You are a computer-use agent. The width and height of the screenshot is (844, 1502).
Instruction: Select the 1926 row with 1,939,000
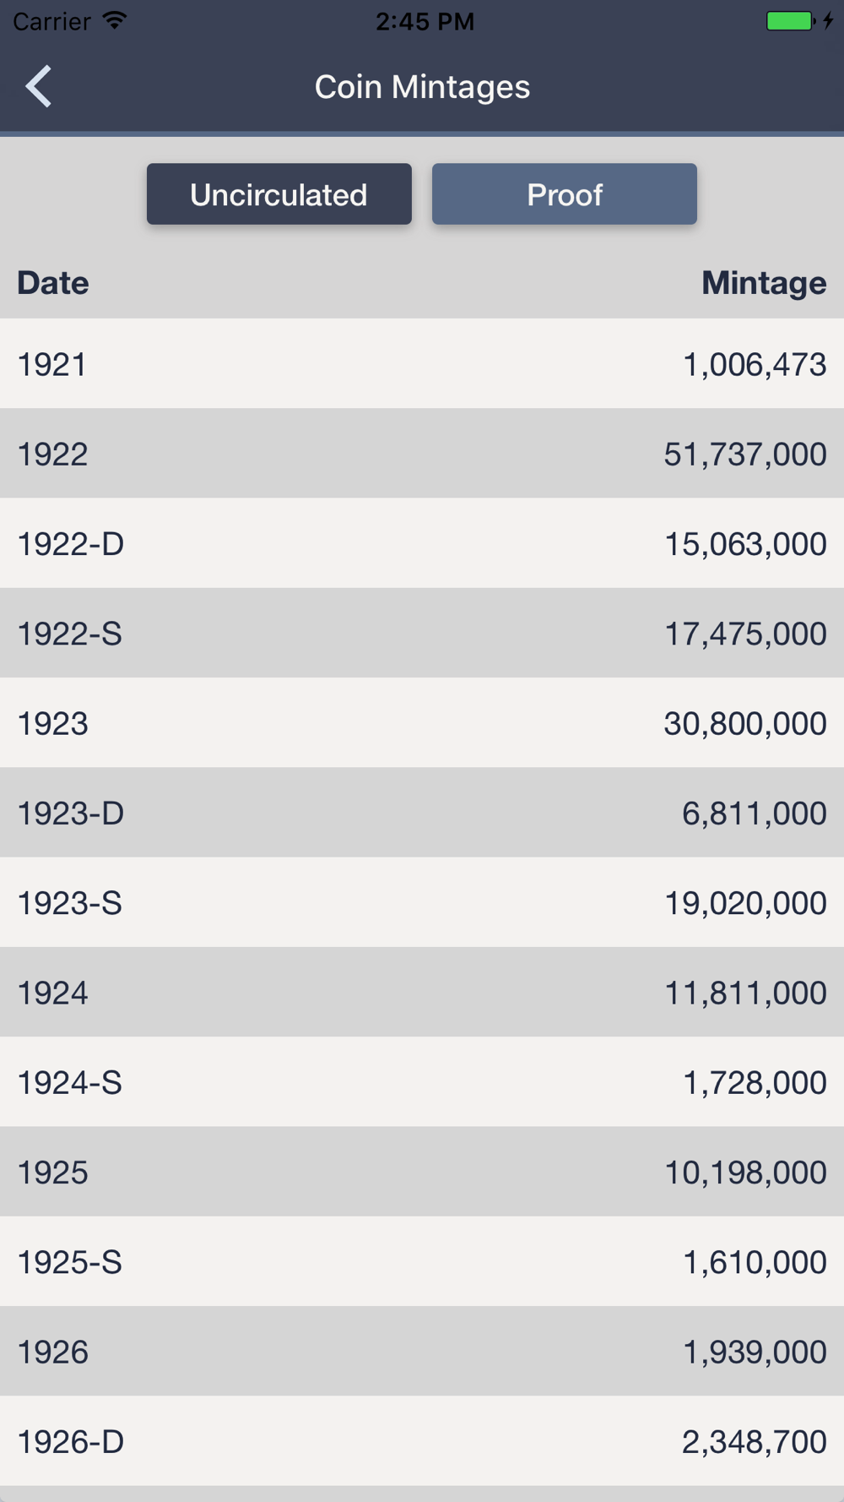tap(422, 1351)
